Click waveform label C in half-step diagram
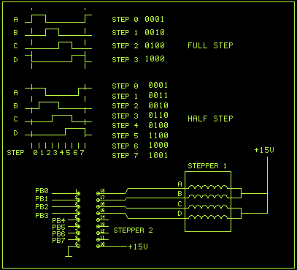The image size is (297, 270). click(15, 119)
